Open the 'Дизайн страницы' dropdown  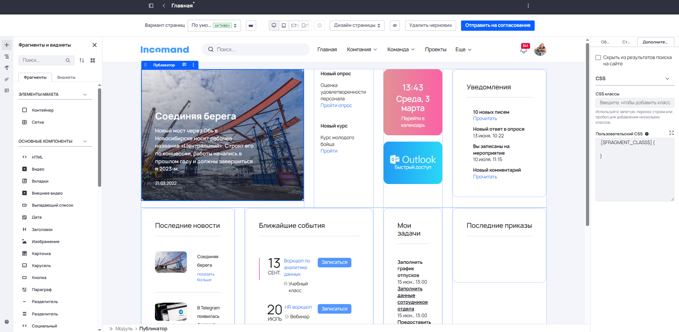357,25
